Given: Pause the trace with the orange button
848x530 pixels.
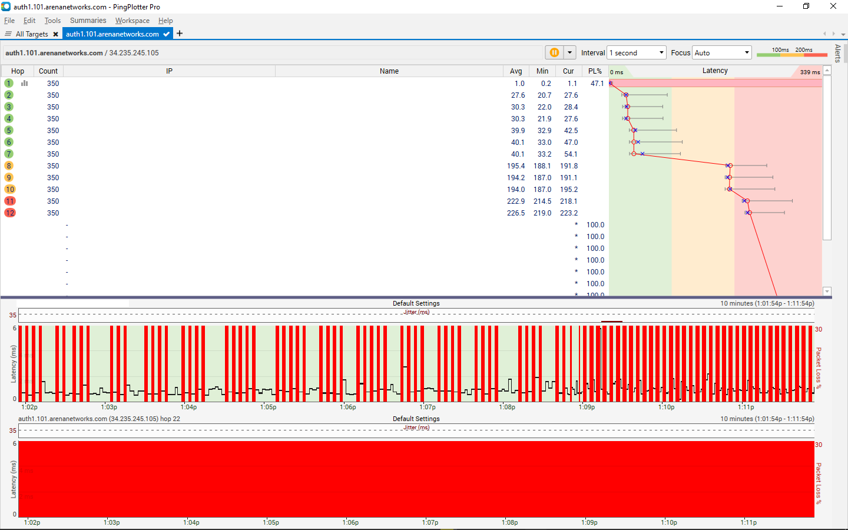Looking at the screenshot, I should click(554, 52).
